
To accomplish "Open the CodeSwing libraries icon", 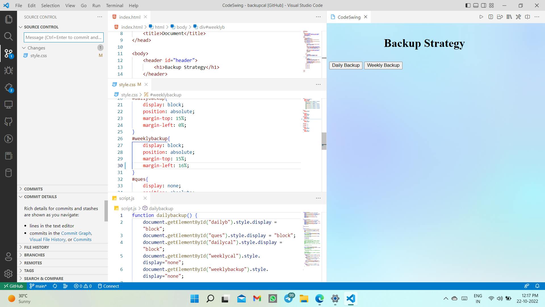I will pos(509,17).
